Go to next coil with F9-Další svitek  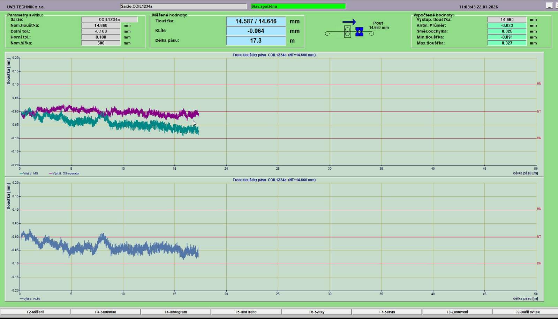click(x=527, y=312)
